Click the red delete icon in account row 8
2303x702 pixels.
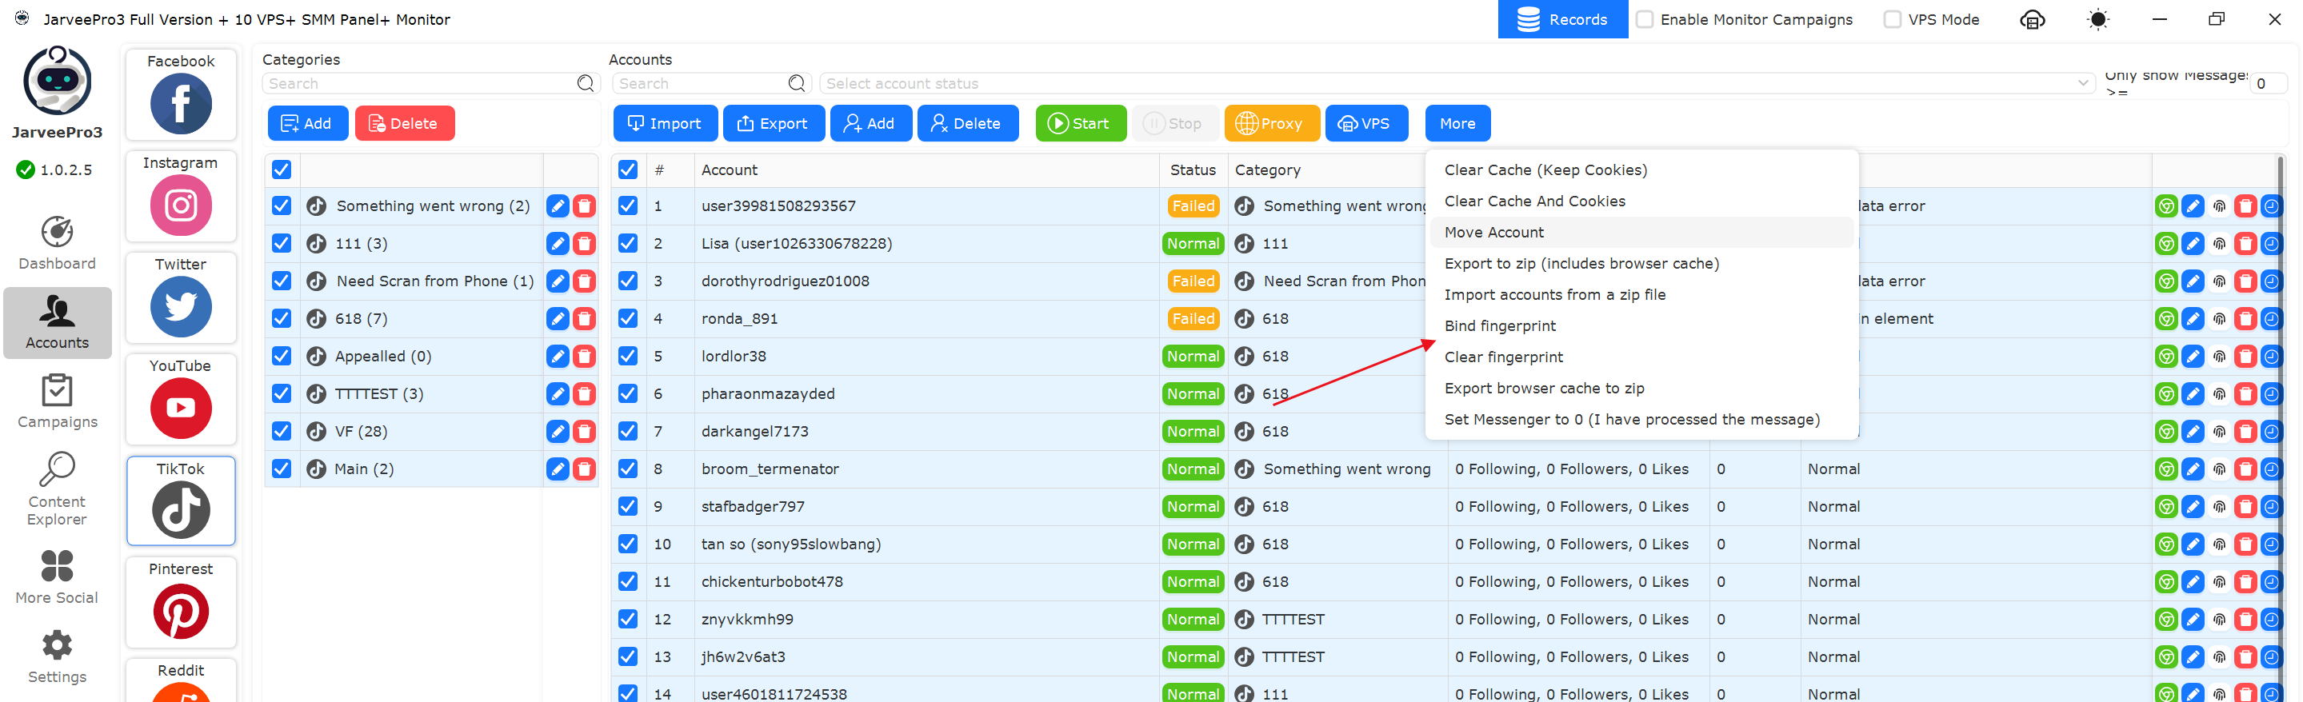[x=2245, y=469]
